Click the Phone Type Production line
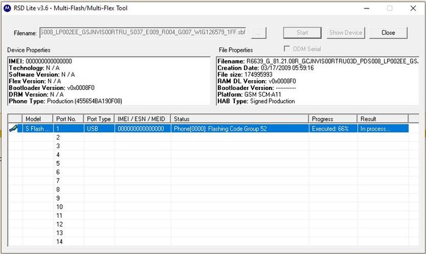The width and height of the screenshot is (426, 254). pos(66,101)
